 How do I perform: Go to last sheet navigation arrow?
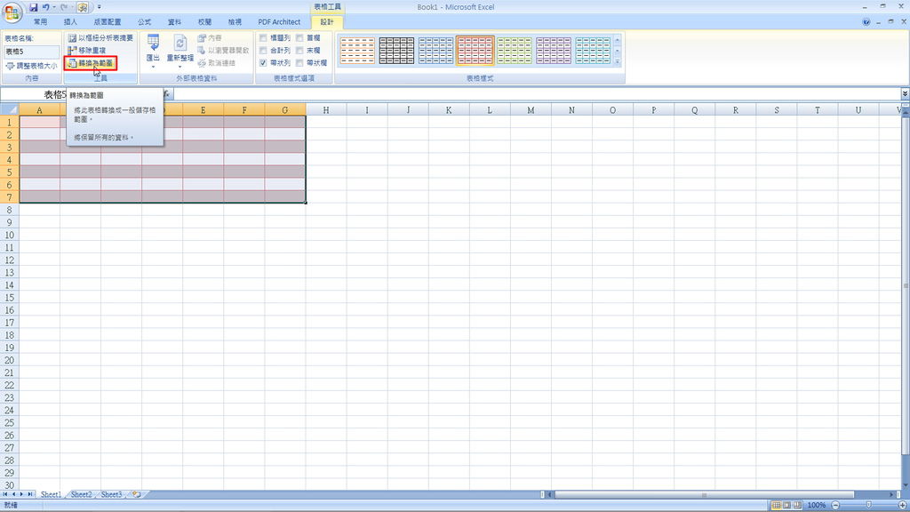[30, 494]
